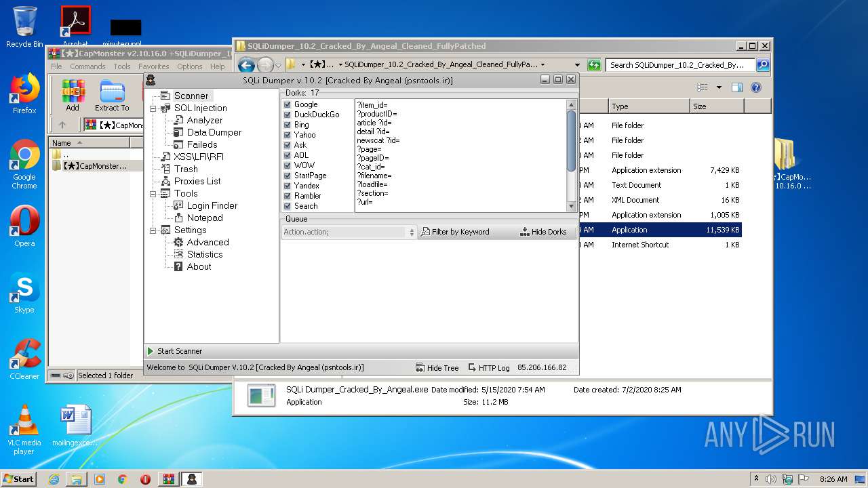
Task: Click Explorer refresh button icon
Action: [x=594, y=65]
